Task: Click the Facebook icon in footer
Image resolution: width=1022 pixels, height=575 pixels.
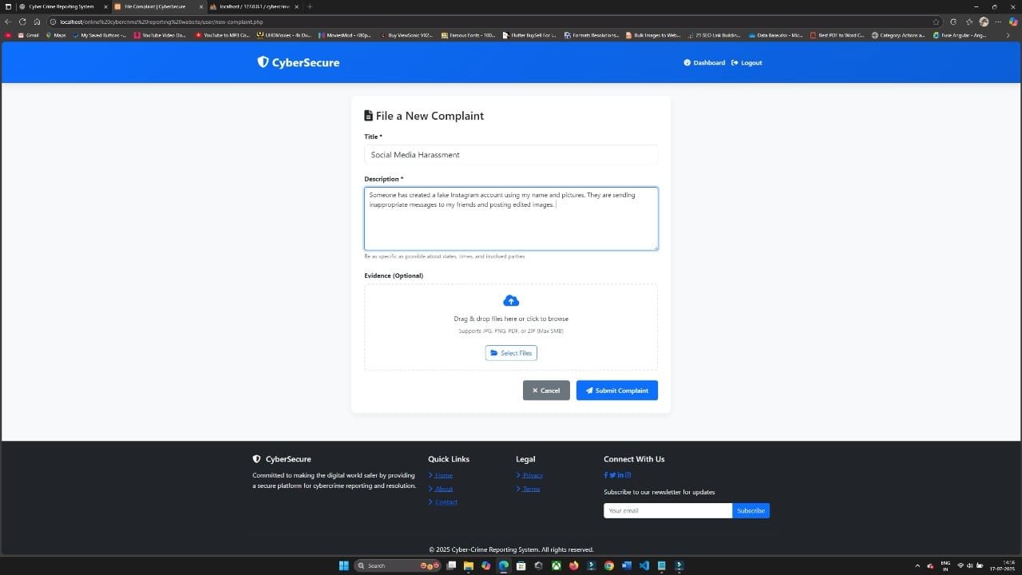Action: click(x=606, y=475)
